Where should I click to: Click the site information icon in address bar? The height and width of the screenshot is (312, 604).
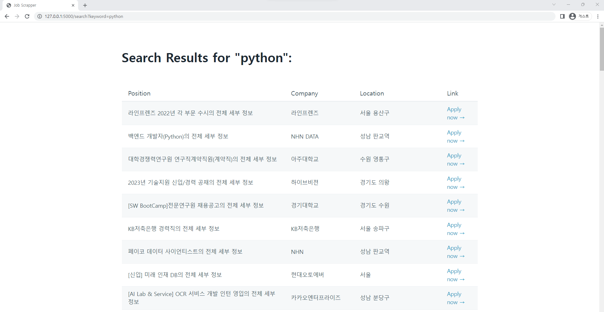point(40,16)
